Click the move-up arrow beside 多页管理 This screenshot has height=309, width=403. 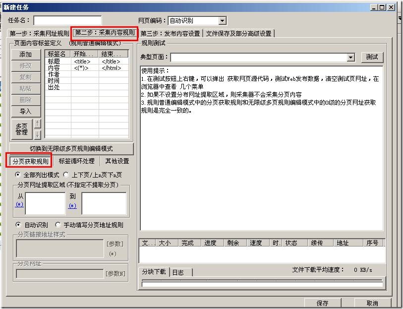click(x=38, y=124)
